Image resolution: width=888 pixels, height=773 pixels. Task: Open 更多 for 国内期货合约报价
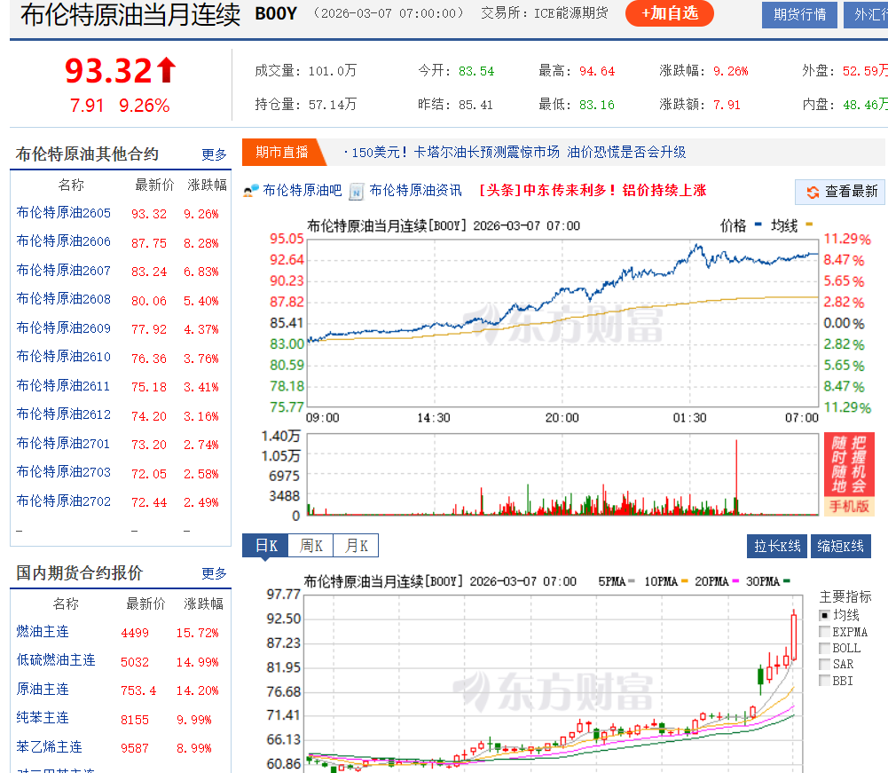pos(214,573)
